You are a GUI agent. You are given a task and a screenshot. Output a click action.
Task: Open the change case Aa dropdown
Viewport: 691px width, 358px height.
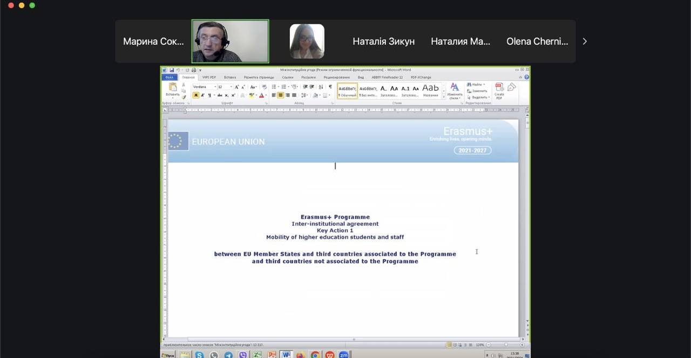(x=253, y=87)
